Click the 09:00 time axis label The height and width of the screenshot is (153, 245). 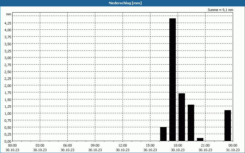[x=95, y=146]
